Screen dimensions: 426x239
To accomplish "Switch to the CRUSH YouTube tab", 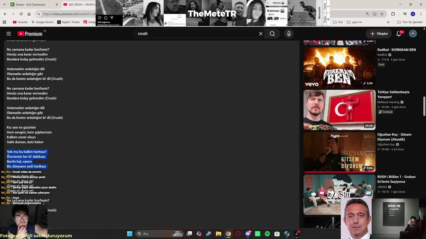I will pyautogui.click(x=79, y=4).
